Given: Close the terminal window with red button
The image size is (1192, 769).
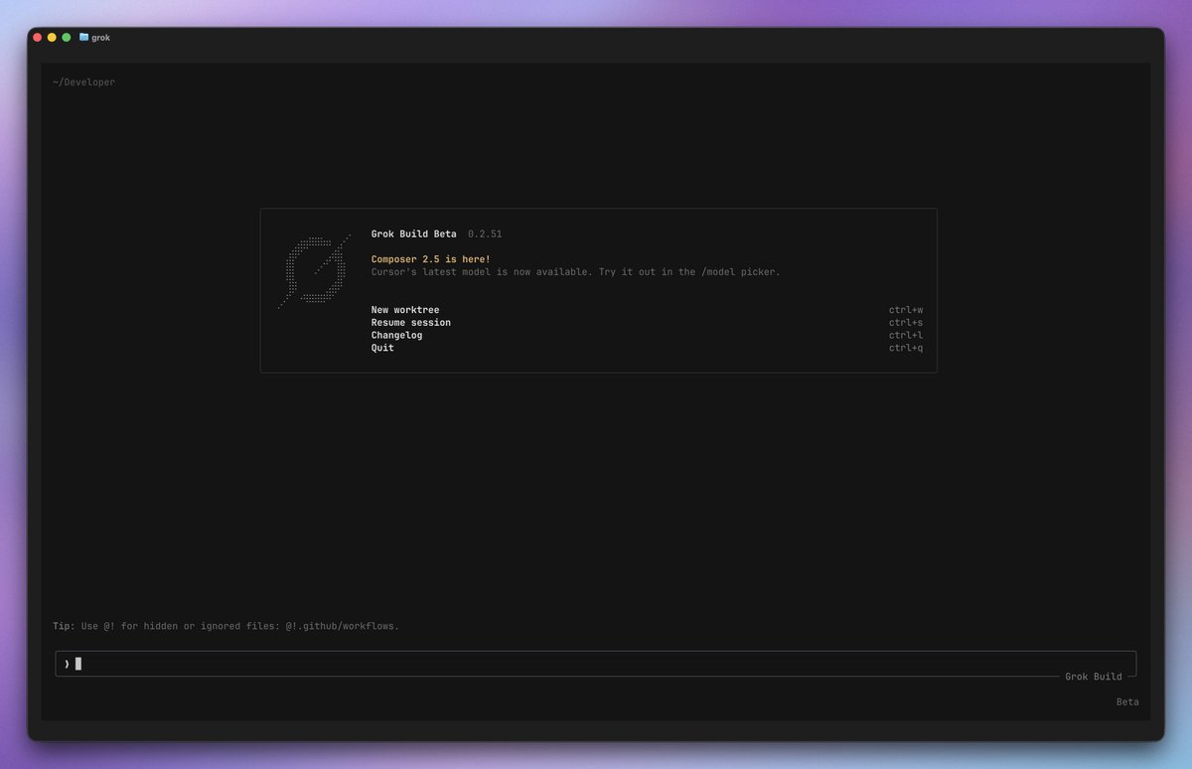Looking at the screenshot, I should coord(38,37).
